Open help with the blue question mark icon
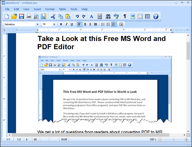This screenshot has width=192, height=147. click(x=156, y=17)
